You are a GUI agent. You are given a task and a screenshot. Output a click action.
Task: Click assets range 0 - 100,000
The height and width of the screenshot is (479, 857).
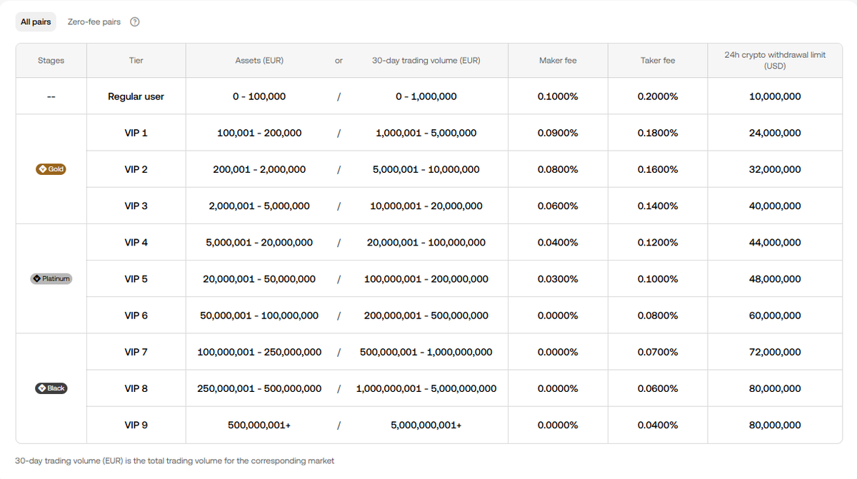[x=259, y=96]
